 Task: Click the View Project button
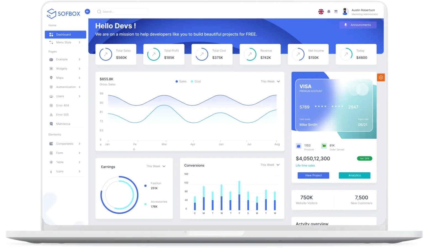[x=313, y=176]
